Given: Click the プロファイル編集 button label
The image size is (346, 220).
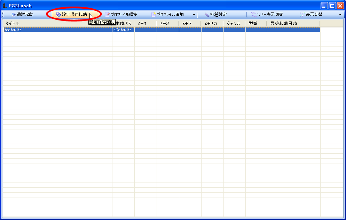Looking at the screenshot, I should (x=124, y=15).
